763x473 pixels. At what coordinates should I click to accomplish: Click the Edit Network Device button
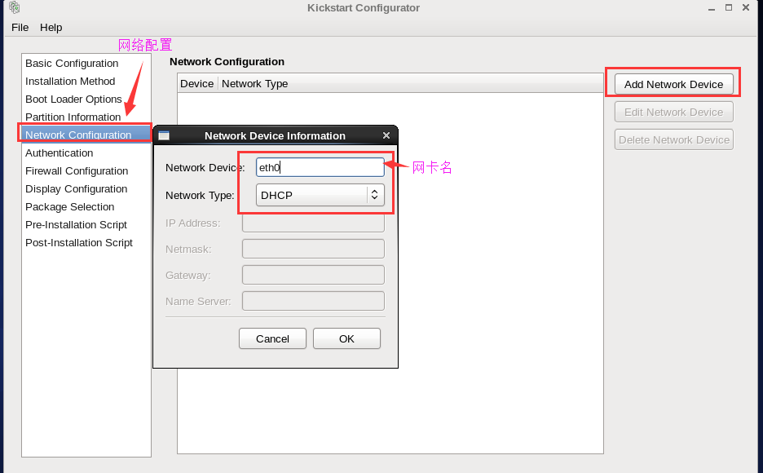(673, 112)
